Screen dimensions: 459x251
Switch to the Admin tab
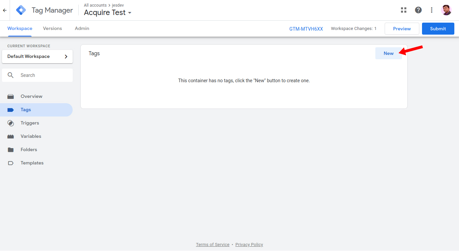(x=82, y=29)
